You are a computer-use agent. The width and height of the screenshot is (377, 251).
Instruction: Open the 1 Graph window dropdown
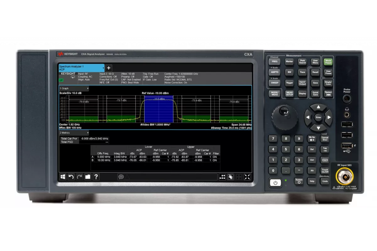click(74, 89)
